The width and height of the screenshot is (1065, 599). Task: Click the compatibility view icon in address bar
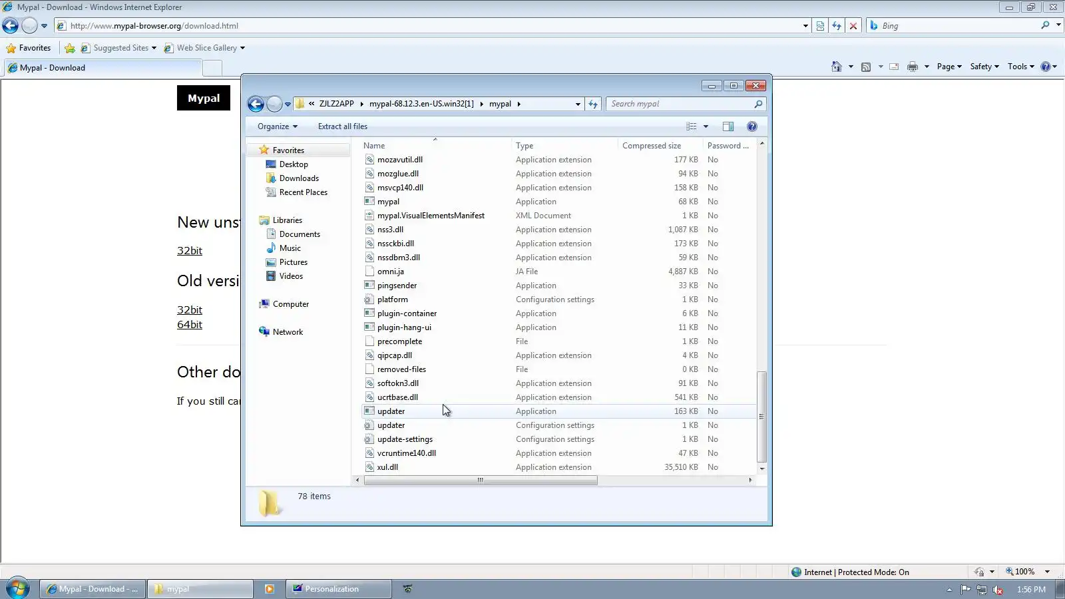click(820, 26)
